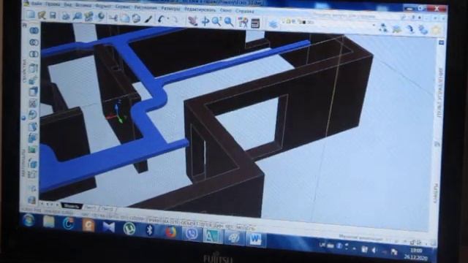This screenshot has height=263, width=468.
Task: Click the Undo arrow icon
Action: (162, 20)
